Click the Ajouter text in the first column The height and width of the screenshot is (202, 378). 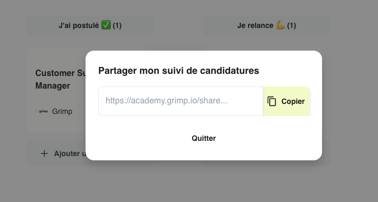(x=70, y=153)
